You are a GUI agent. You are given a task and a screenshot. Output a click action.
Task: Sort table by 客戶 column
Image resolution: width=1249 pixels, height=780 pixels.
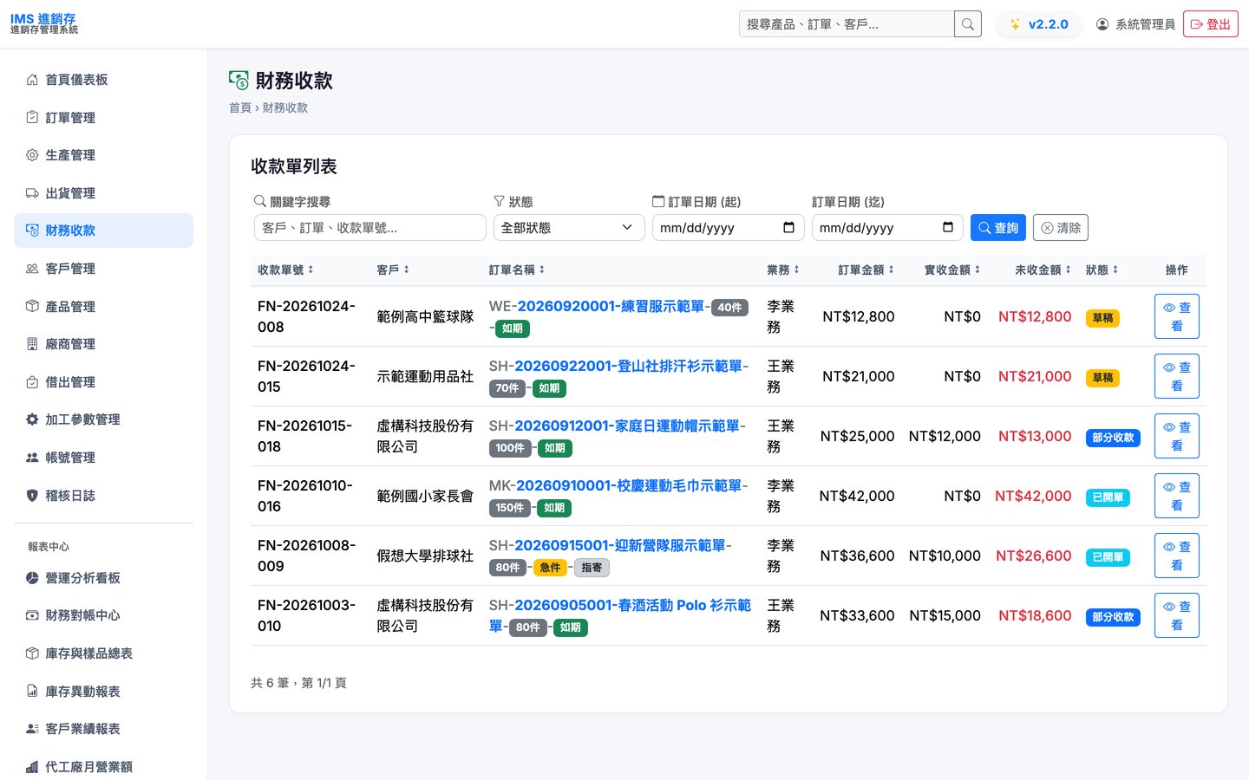pos(393,270)
